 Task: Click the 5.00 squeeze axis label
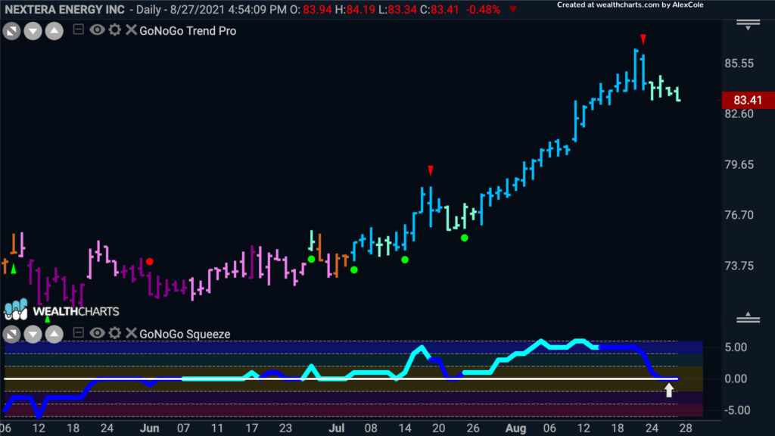736,347
